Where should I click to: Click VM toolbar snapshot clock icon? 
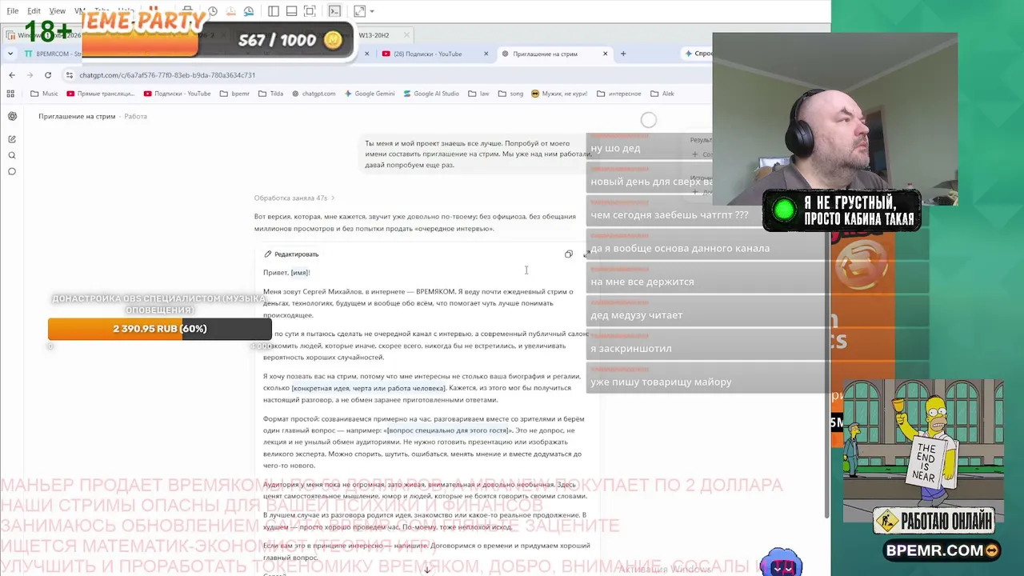(213, 11)
